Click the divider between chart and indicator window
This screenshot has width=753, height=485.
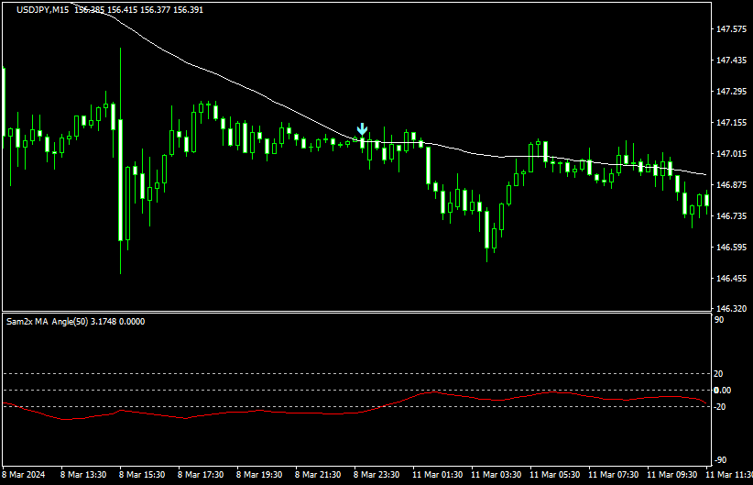tap(355, 313)
